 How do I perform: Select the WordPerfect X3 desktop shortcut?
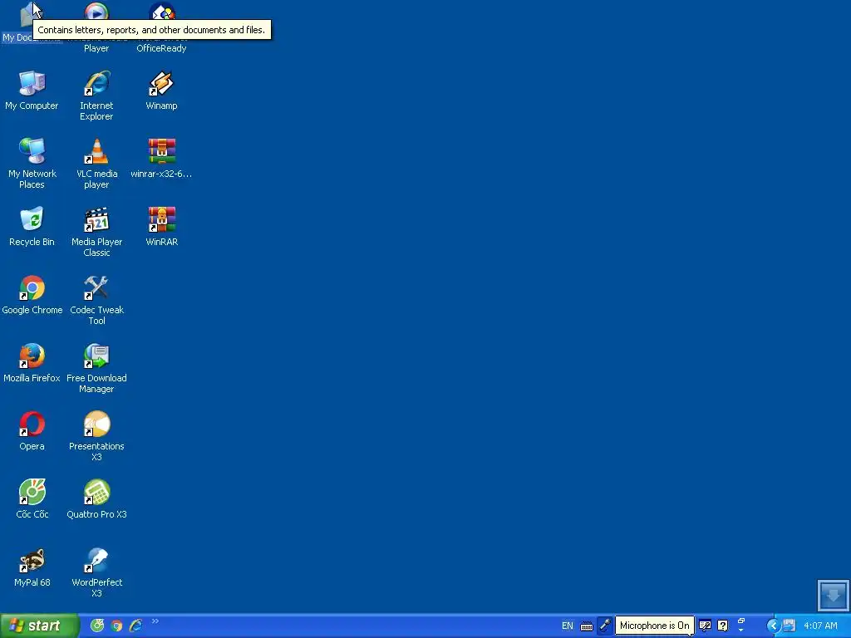point(96,572)
